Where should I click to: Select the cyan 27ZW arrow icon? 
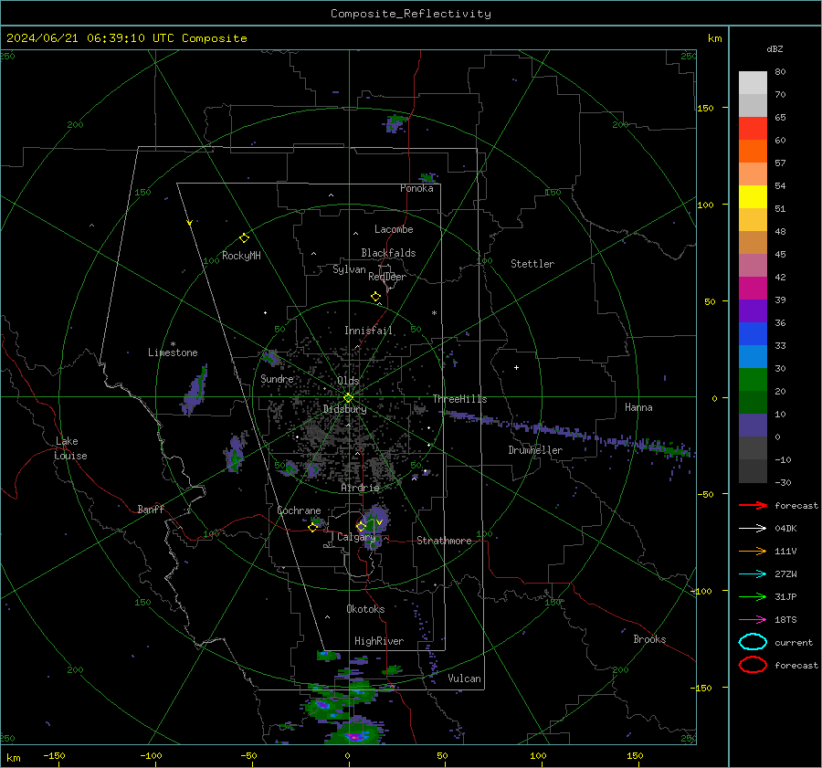pyautogui.click(x=753, y=574)
